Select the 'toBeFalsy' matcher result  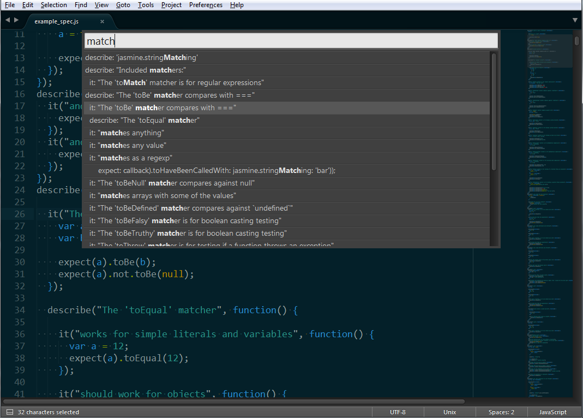(x=287, y=221)
